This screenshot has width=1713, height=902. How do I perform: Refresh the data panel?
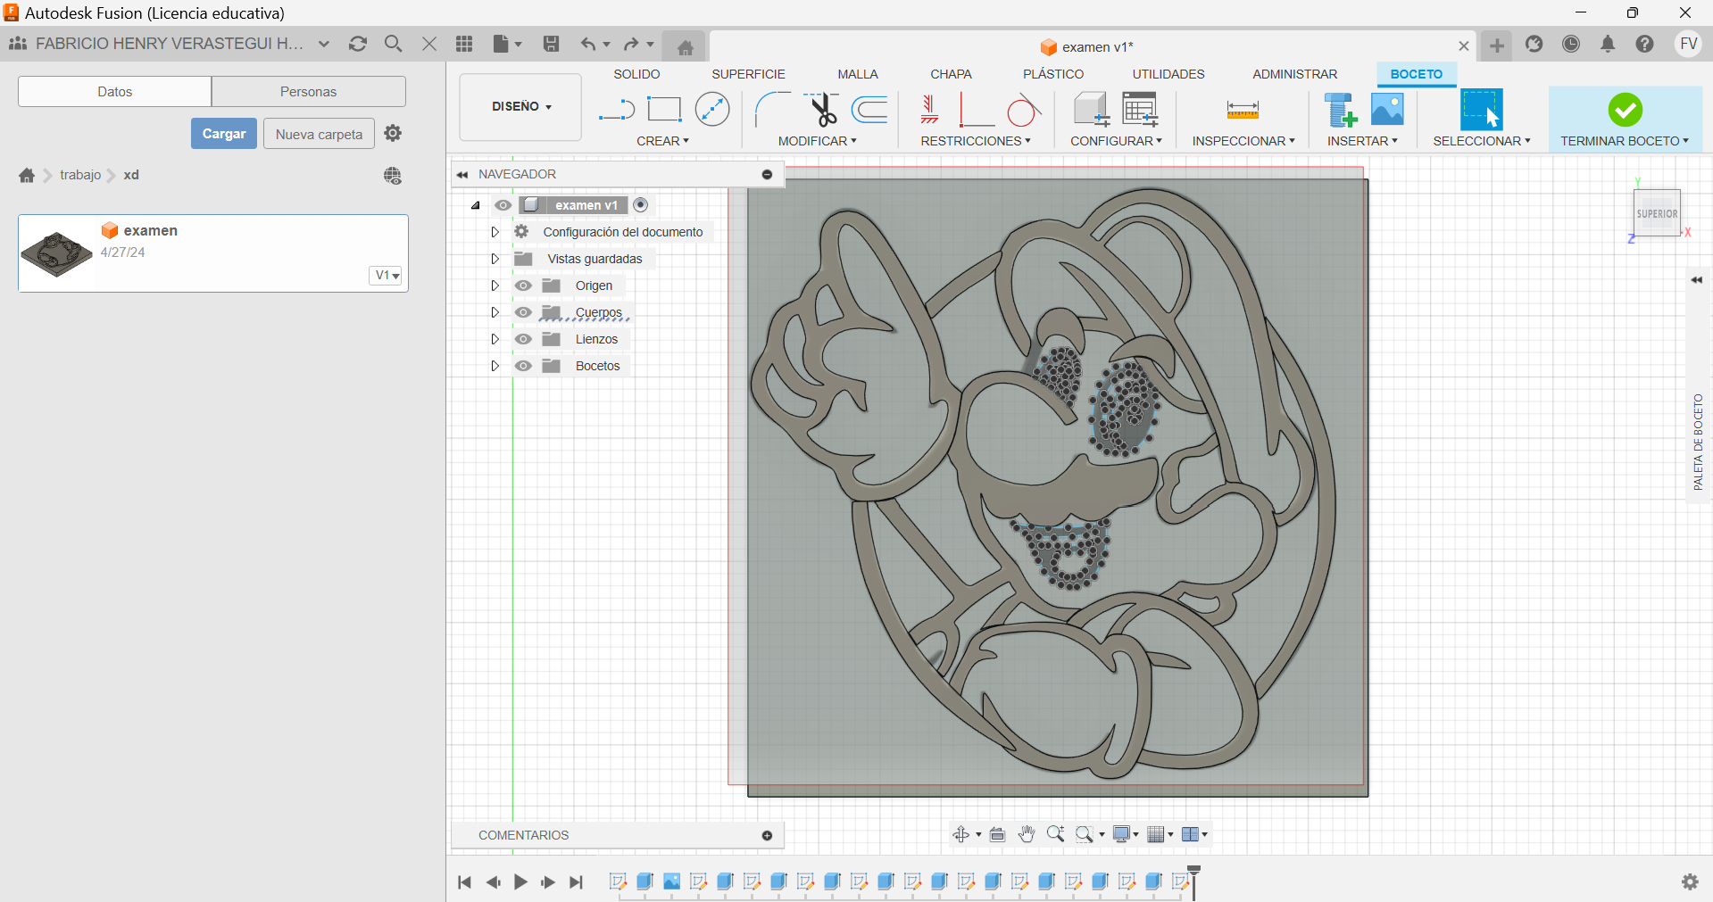[358, 44]
